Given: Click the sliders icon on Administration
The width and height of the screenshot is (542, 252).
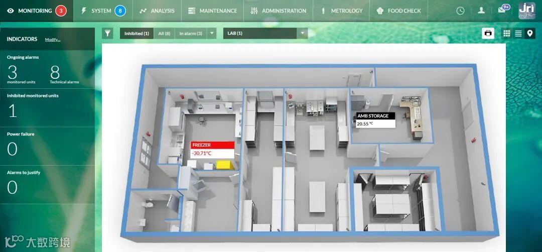Looking at the screenshot, I should coord(254,11).
